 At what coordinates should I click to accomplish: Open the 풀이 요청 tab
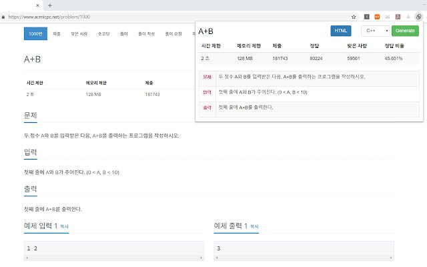[173, 34]
